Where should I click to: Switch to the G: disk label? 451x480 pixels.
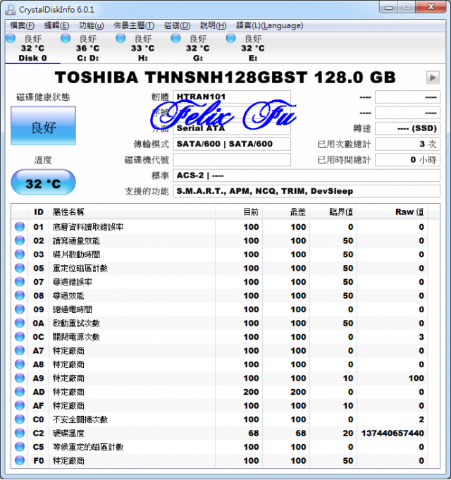pos(198,59)
